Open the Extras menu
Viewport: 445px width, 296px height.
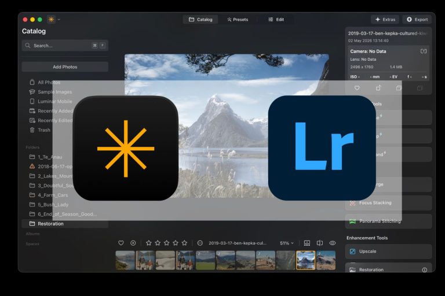385,19
